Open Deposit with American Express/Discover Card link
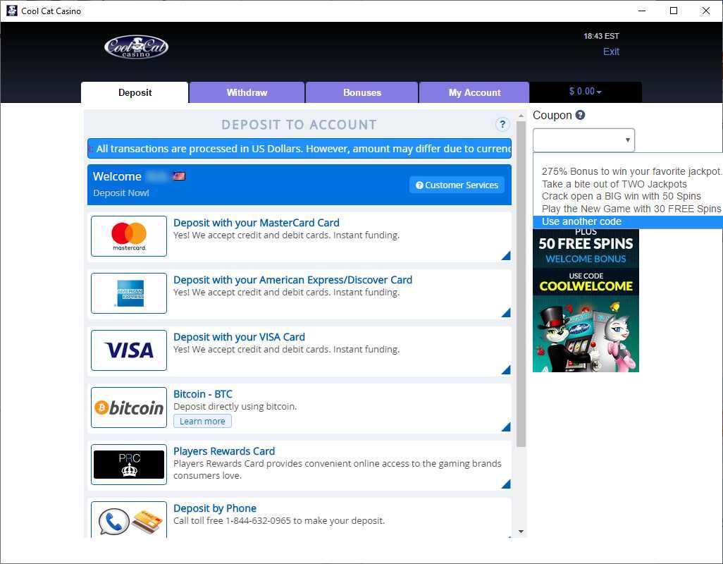The image size is (723, 564). (x=293, y=280)
